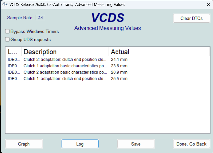Viewport: 213px width, 153px height.
Task: Enable Bypass Windows Timers checkbox
Action: tap(7, 31)
